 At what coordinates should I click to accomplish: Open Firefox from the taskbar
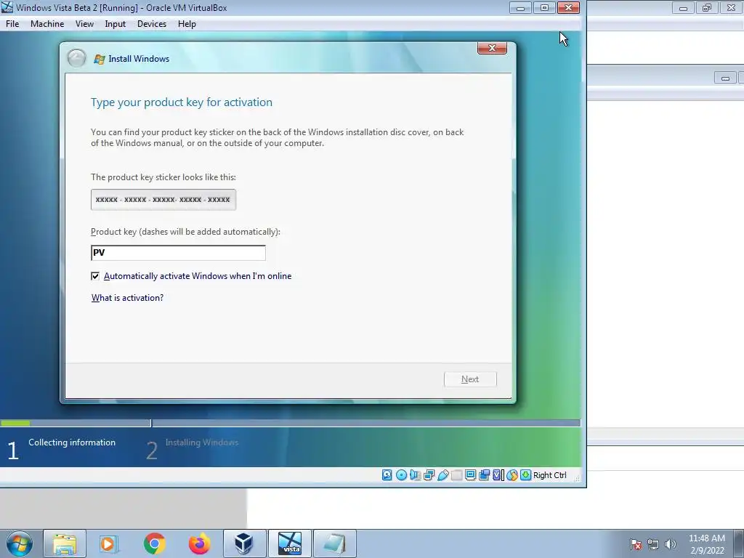click(x=199, y=543)
